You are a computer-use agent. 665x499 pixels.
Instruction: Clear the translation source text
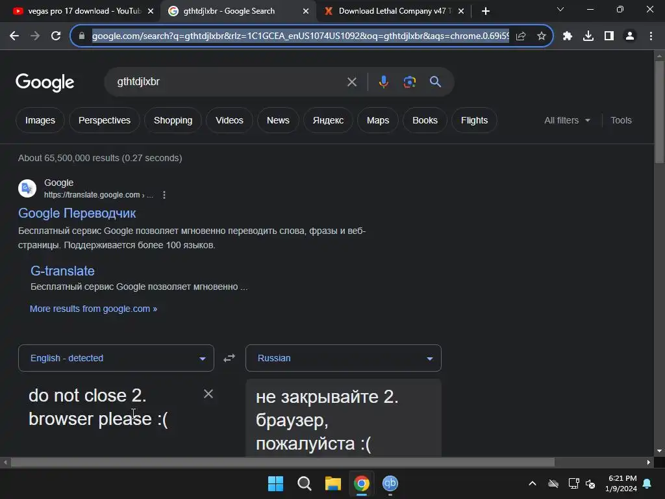point(208,394)
